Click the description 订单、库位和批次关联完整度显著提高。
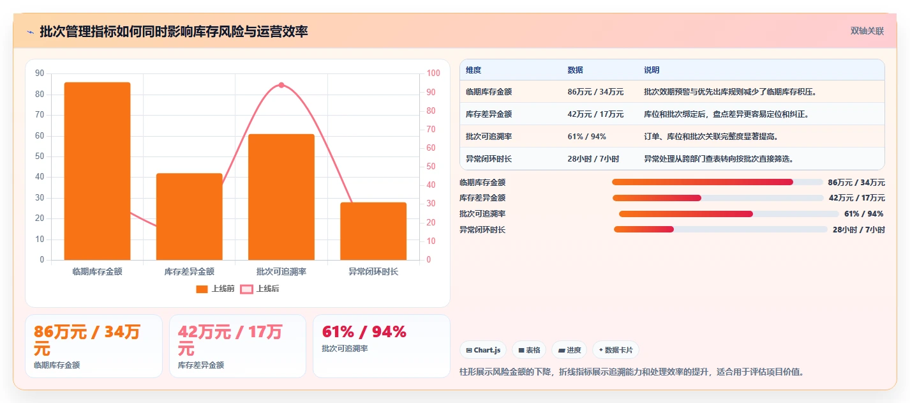The height and width of the screenshot is (403, 910). (x=712, y=137)
